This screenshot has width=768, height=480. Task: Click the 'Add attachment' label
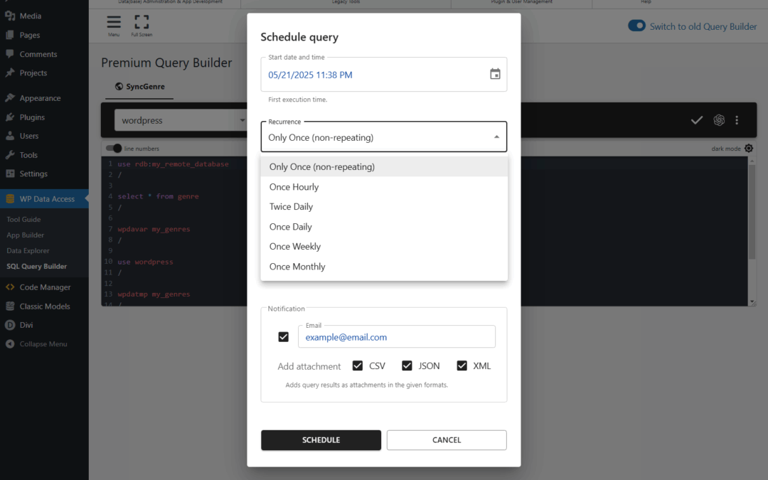[x=309, y=366]
